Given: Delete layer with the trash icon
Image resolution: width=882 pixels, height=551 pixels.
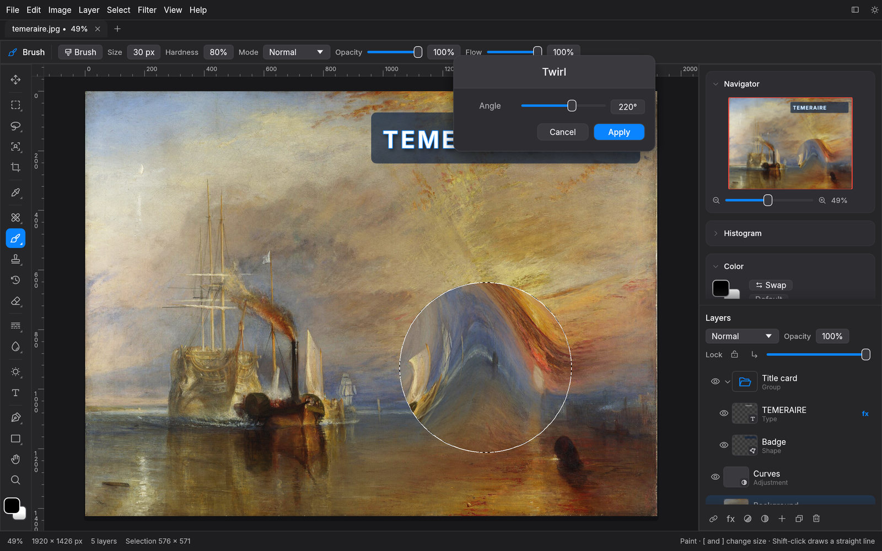Looking at the screenshot, I should pos(816,518).
